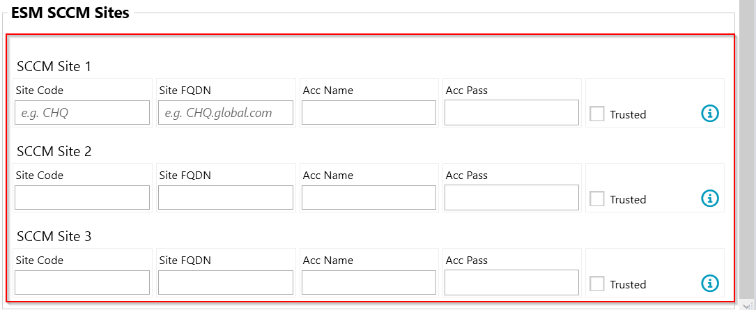Open info icon for SCCM Site 3
756x310 pixels.
tap(709, 283)
